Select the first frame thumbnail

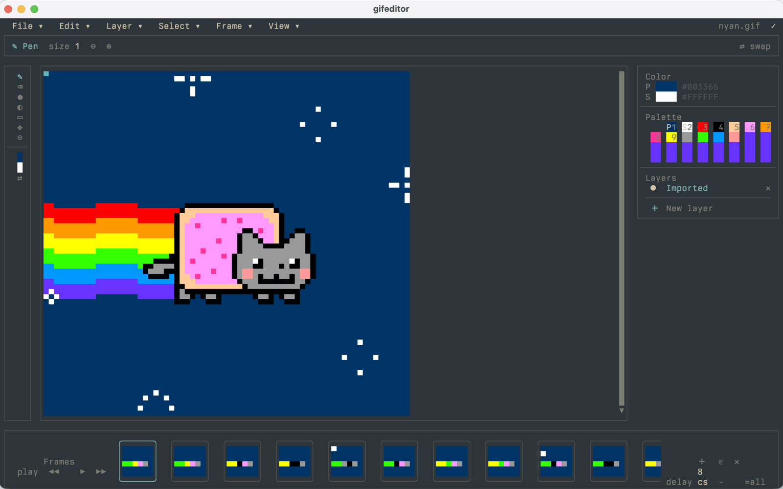pos(138,461)
